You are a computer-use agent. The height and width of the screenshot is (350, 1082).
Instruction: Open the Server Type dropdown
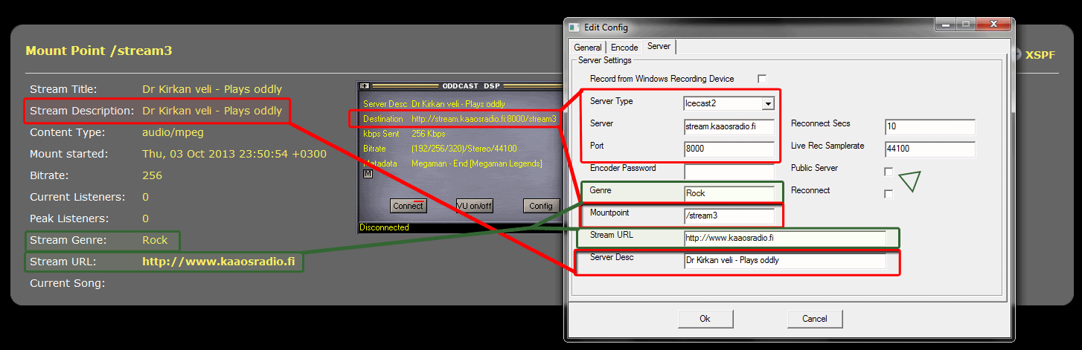click(767, 104)
